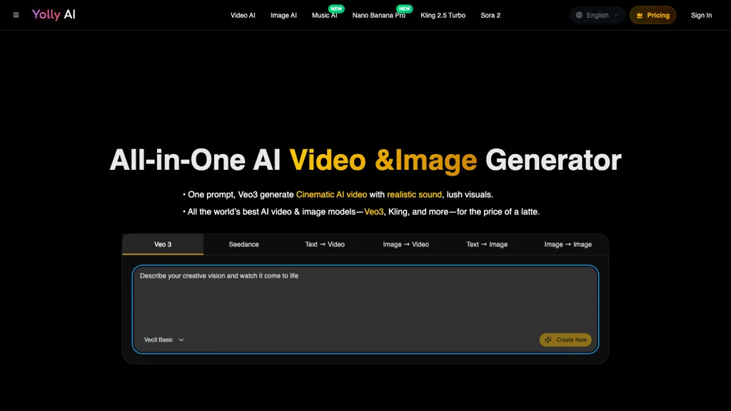Switch to the Seedance tab
The image size is (731, 411).
pos(243,244)
